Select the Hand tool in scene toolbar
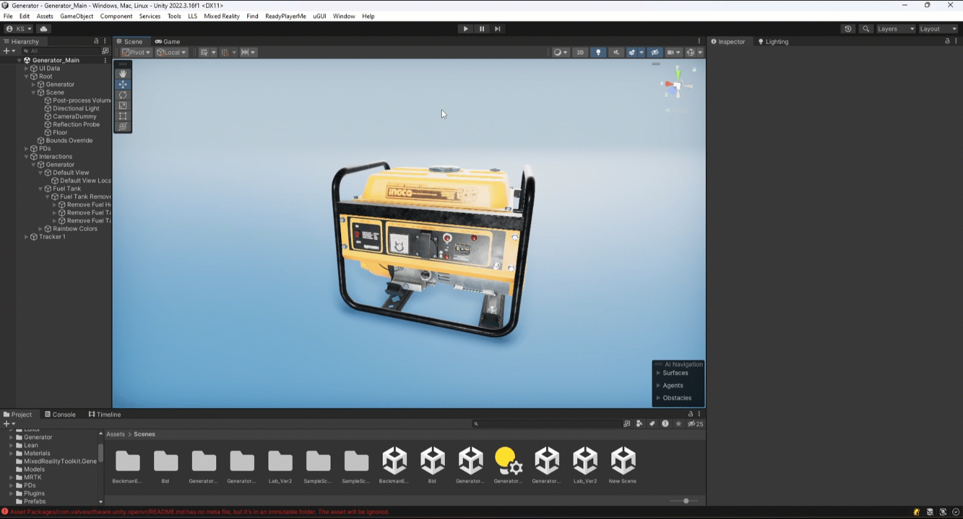The image size is (963, 519). pos(123,74)
